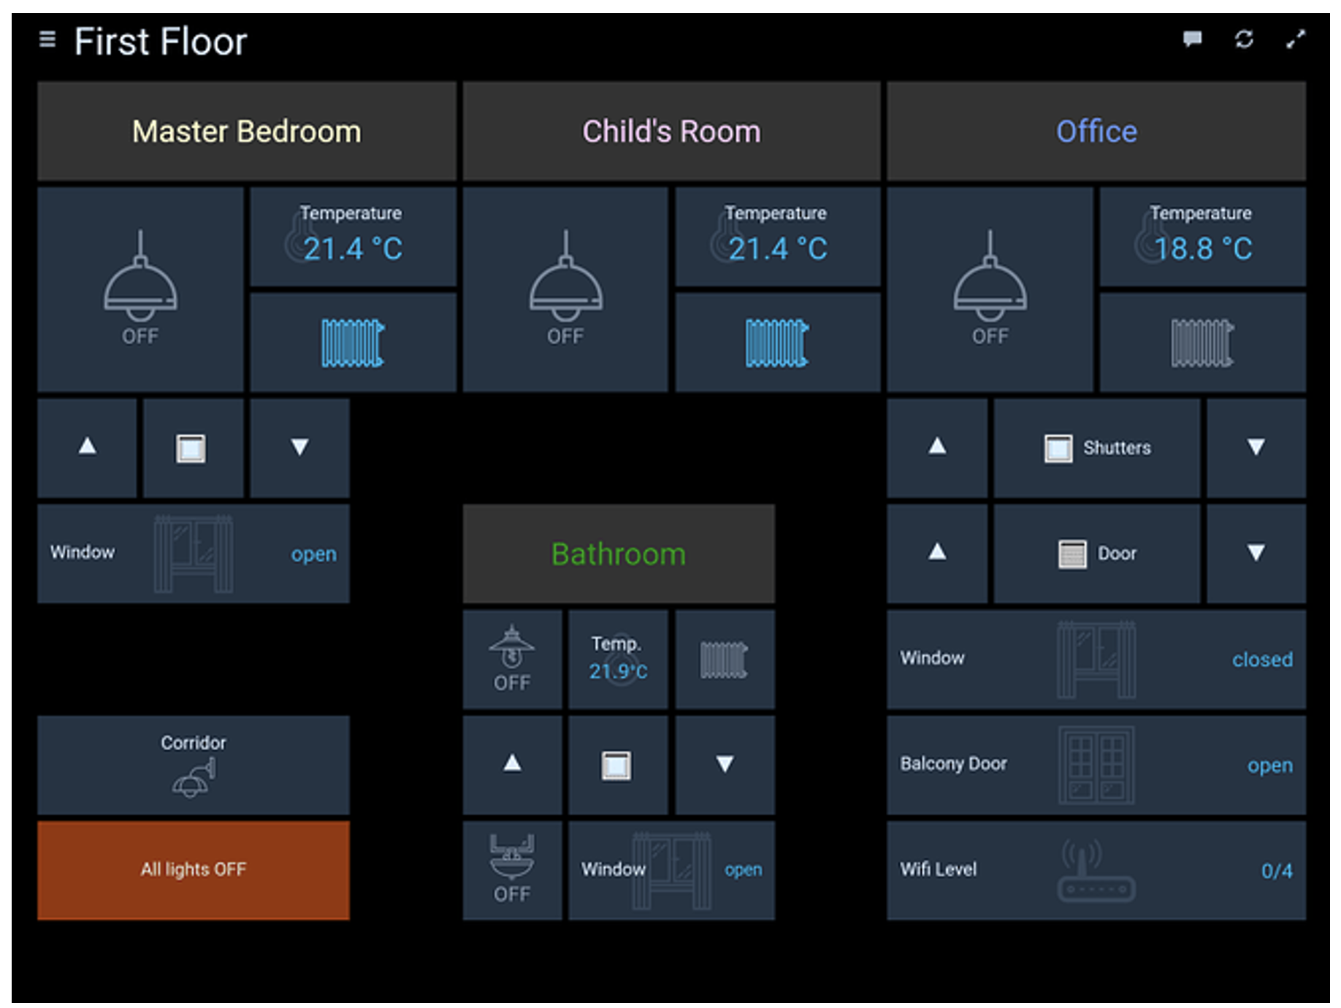Open the refresh icon in the header
This screenshot has width=1341, height=1008.
[x=1244, y=40]
